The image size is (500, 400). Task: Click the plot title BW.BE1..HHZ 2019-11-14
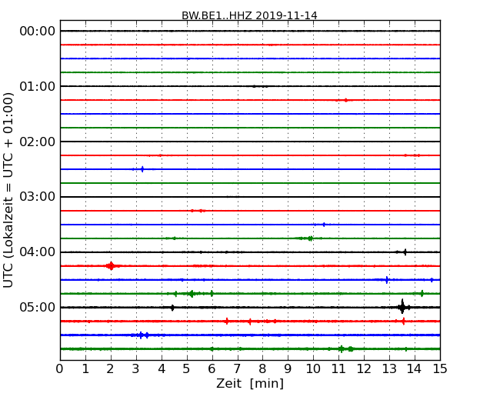[x=249, y=15]
